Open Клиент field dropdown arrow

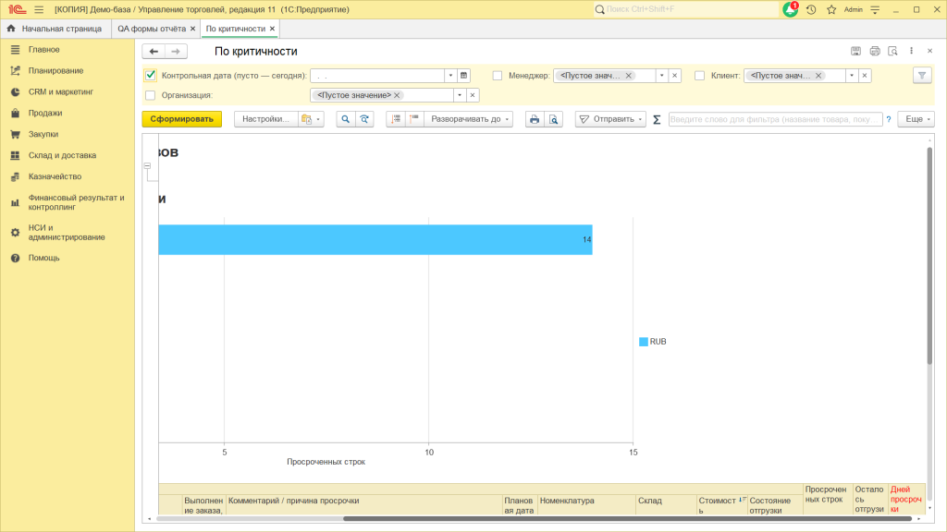coord(852,76)
